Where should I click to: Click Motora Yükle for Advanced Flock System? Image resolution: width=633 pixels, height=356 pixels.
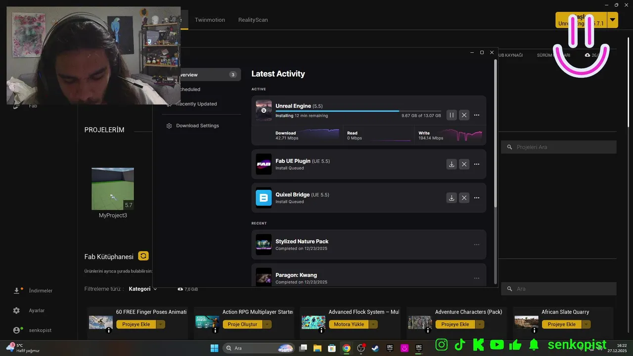click(349, 324)
